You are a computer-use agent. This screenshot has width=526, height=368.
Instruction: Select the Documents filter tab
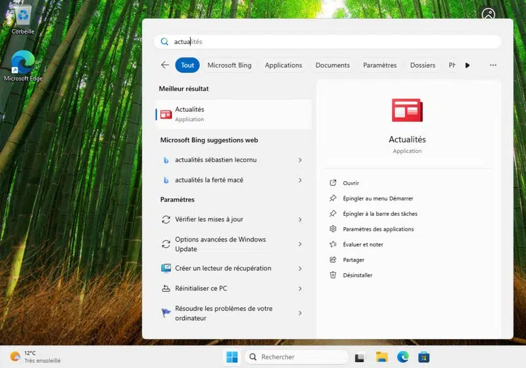click(x=332, y=65)
